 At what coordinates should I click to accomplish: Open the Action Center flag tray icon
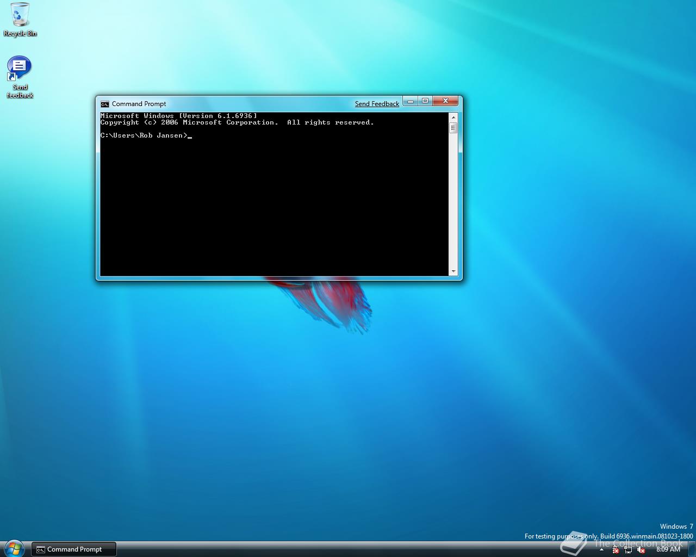coord(615,550)
